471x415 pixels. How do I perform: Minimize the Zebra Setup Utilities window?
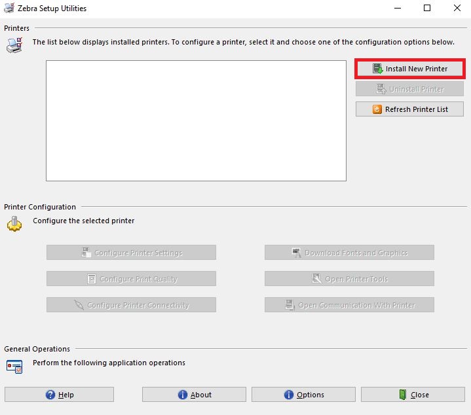tap(398, 8)
